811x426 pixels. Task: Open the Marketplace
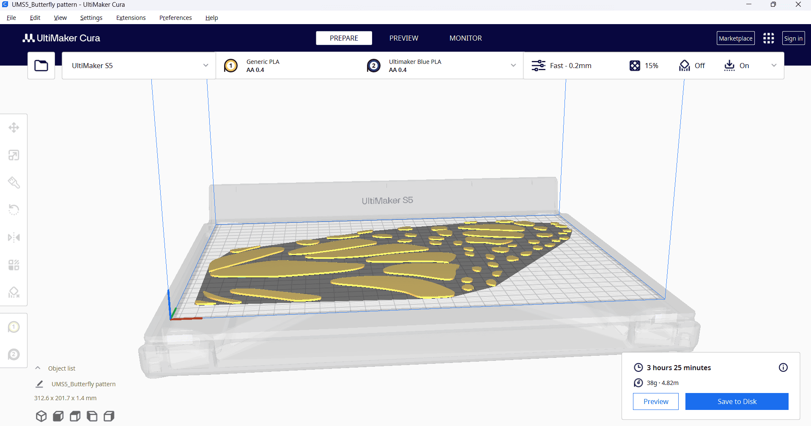(735, 38)
